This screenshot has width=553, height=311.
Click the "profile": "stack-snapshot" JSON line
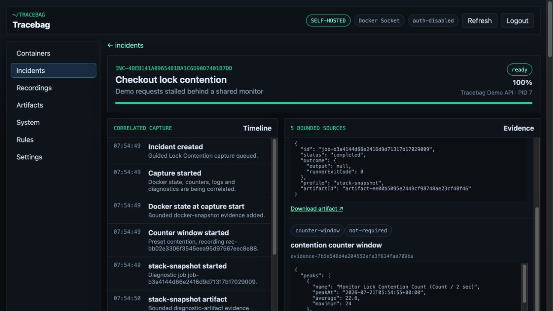click(342, 183)
